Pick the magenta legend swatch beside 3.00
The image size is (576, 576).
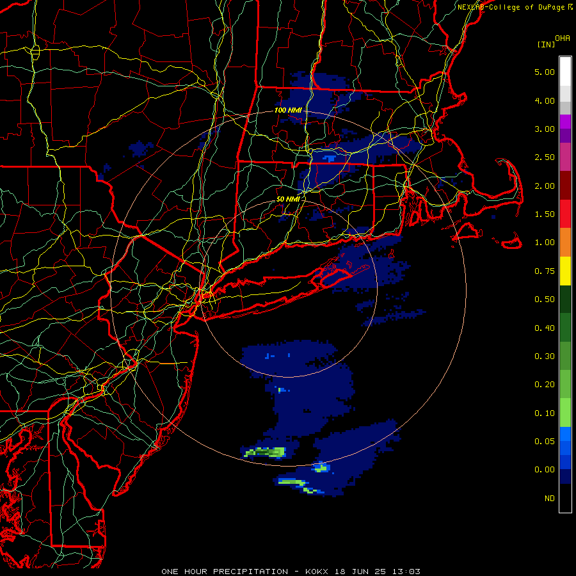click(565, 122)
